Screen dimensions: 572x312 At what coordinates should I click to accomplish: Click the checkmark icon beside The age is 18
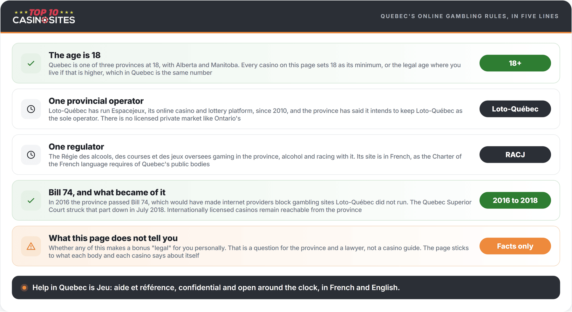[31, 63]
